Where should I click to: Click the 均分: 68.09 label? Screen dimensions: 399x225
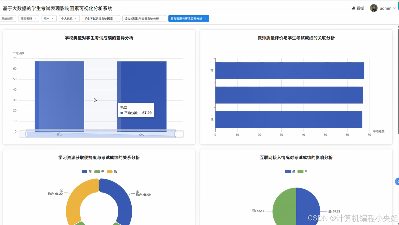143,195
